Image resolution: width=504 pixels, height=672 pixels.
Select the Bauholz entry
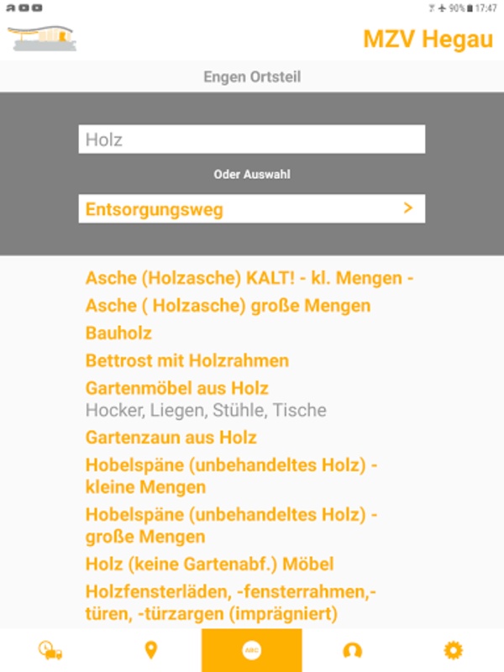click(118, 333)
